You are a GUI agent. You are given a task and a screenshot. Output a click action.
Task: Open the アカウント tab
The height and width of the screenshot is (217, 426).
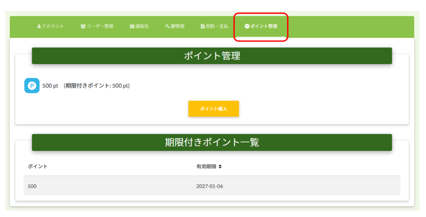tap(53, 26)
